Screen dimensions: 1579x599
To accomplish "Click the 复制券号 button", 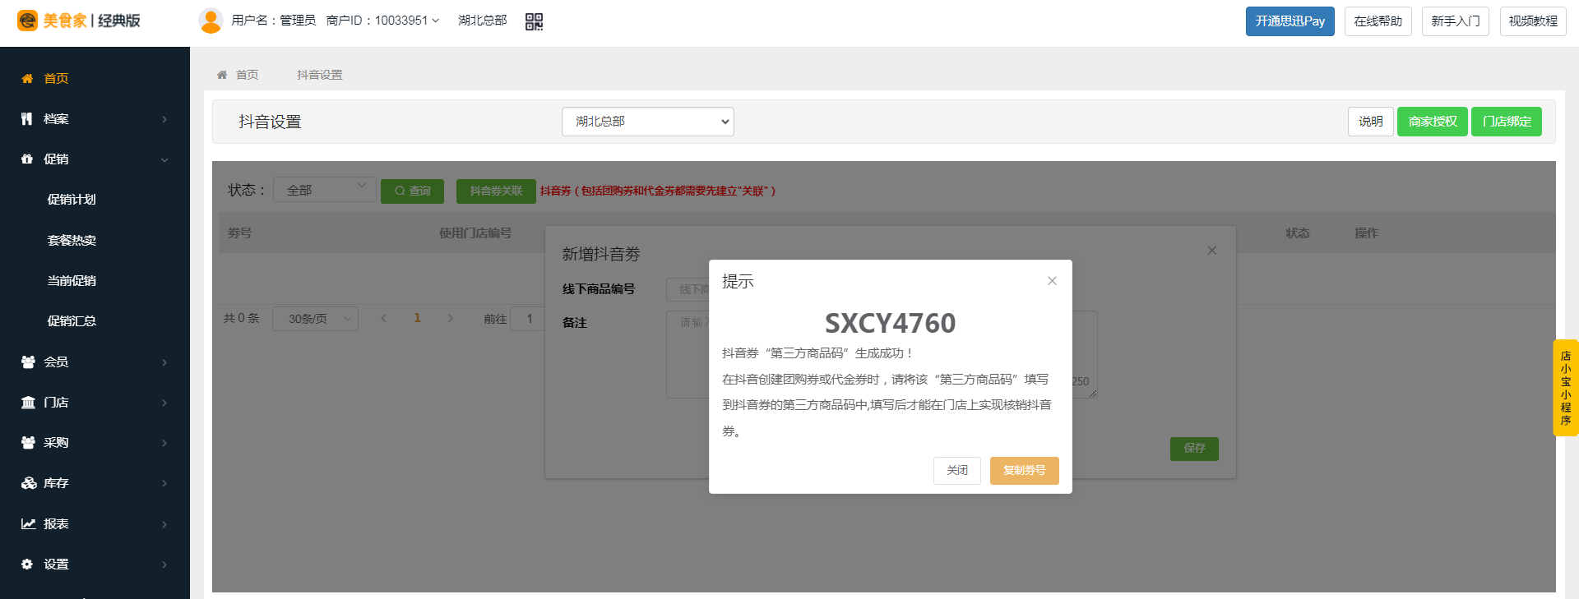I will 1024,471.
